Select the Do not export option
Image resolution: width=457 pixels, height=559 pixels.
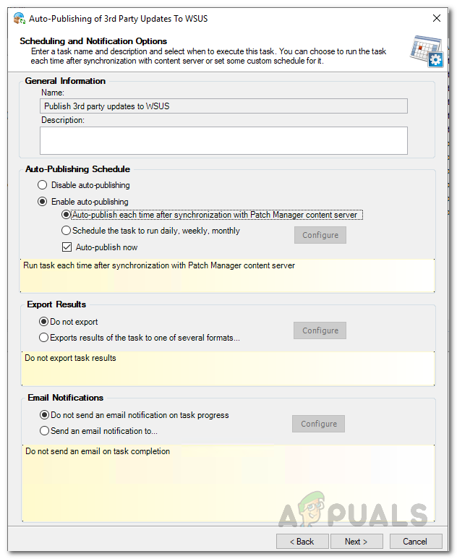45,322
